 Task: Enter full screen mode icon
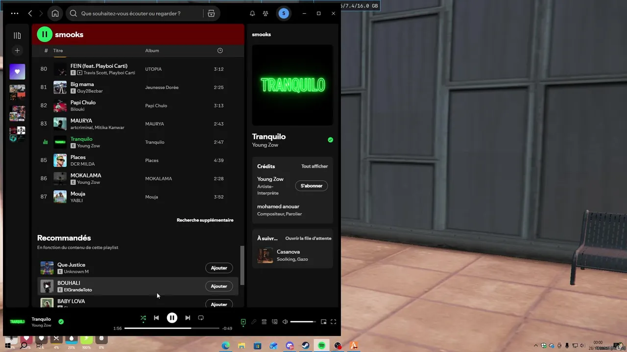(x=334, y=322)
